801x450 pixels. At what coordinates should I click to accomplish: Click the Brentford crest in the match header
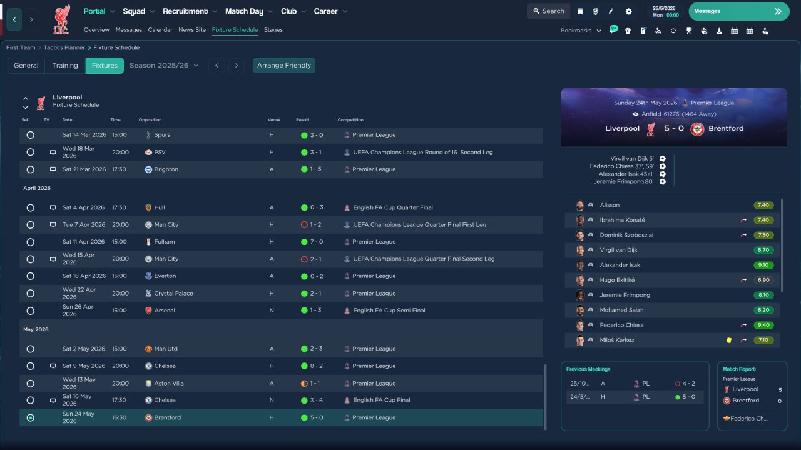[x=697, y=129]
